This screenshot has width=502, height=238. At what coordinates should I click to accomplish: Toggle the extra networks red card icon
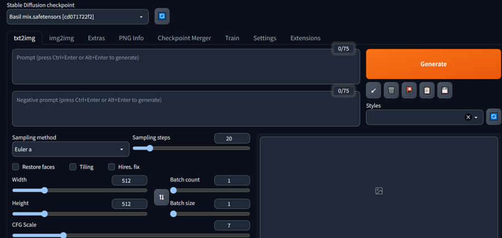tap(409, 90)
